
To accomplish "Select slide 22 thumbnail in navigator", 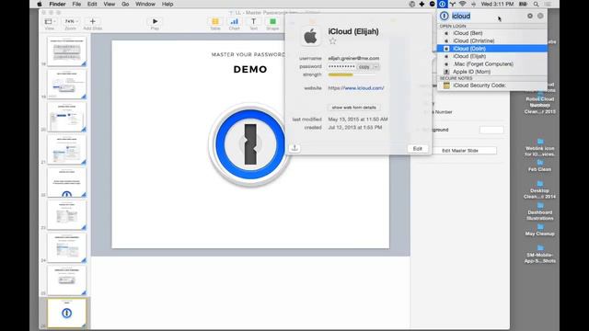I will click(x=66, y=182).
